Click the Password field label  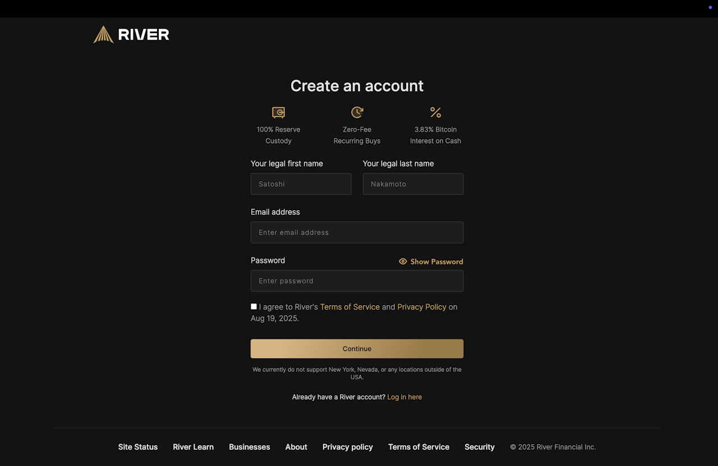pyautogui.click(x=268, y=260)
